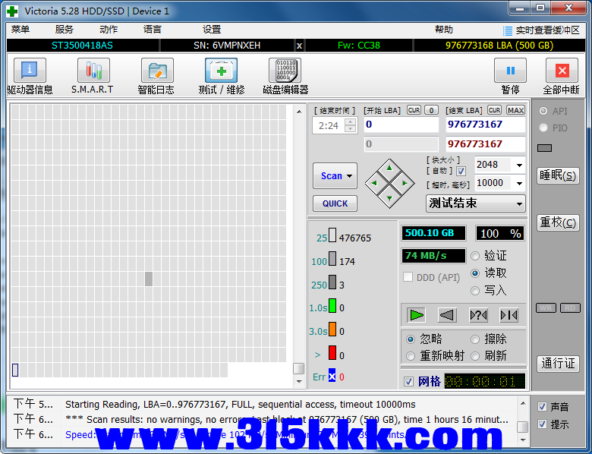Select the erase (擦除) radio button
Screen dimensions: 592x454
point(475,339)
